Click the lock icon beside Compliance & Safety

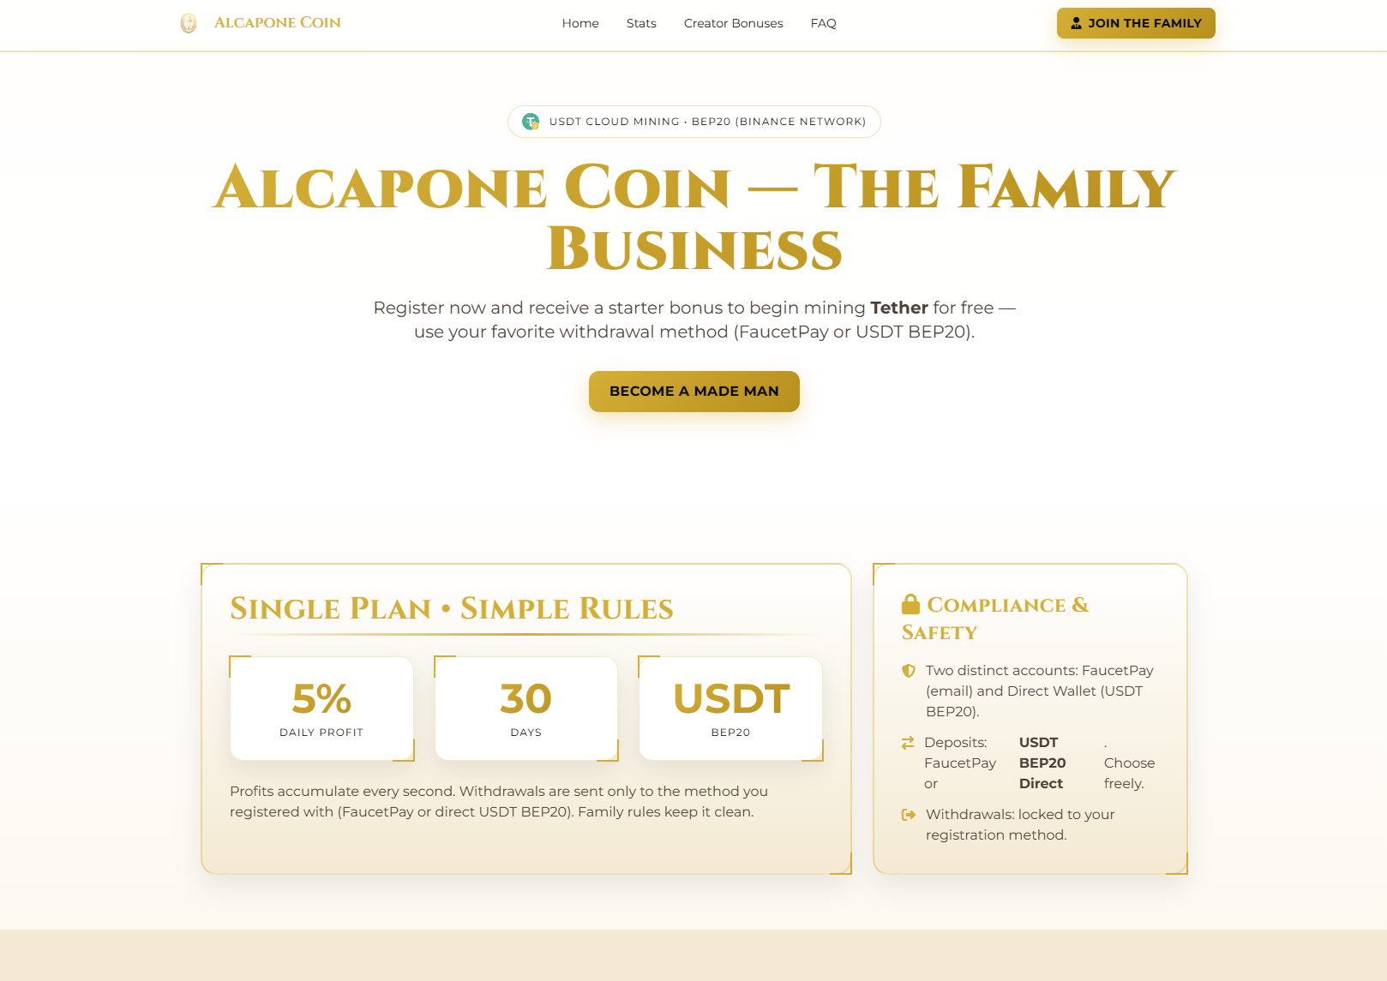(910, 606)
